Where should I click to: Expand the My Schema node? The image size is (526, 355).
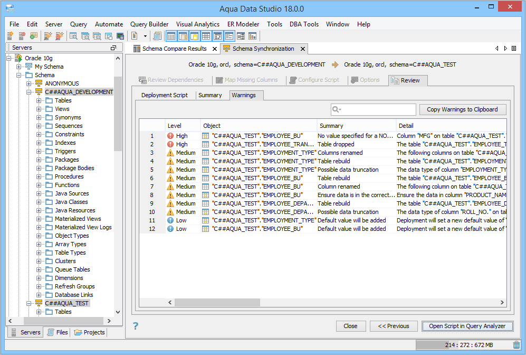(19, 67)
